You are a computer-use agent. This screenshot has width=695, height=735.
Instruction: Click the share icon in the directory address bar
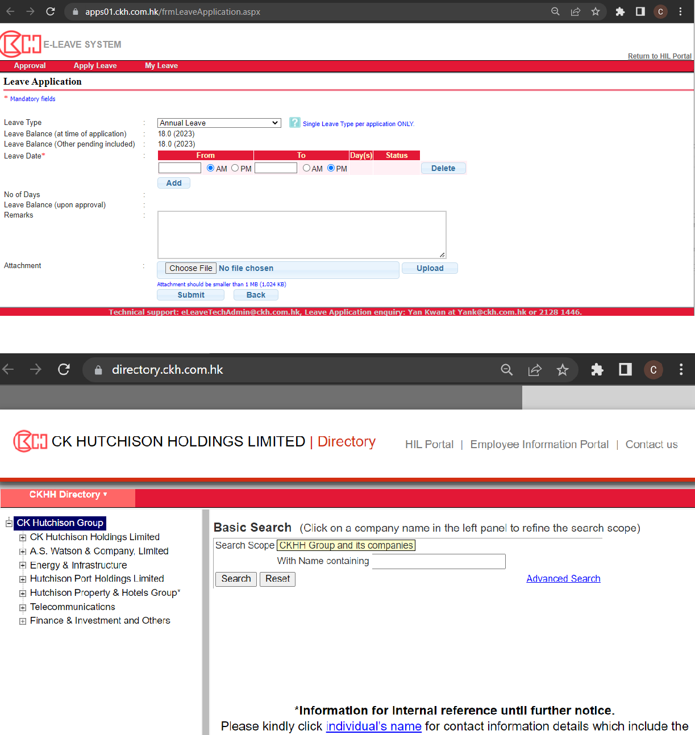click(x=535, y=370)
